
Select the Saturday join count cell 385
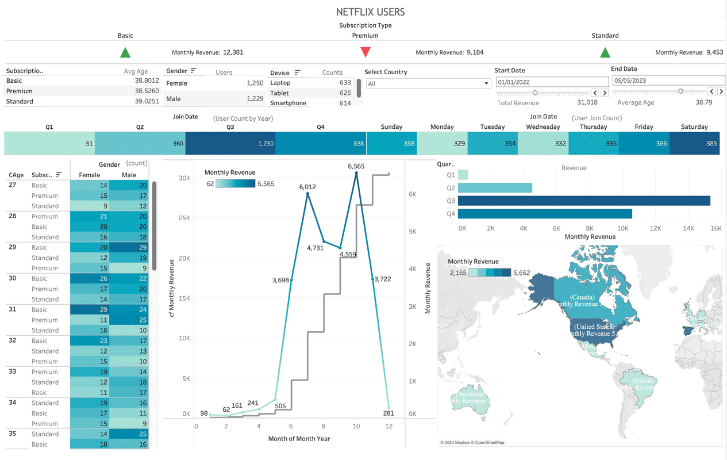pyautogui.click(x=694, y=143)
